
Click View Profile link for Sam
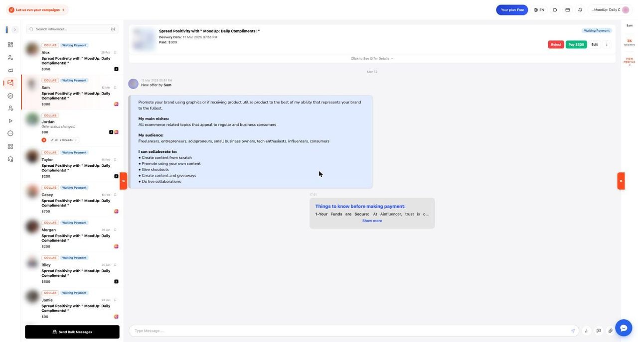(x=630, y=61)
